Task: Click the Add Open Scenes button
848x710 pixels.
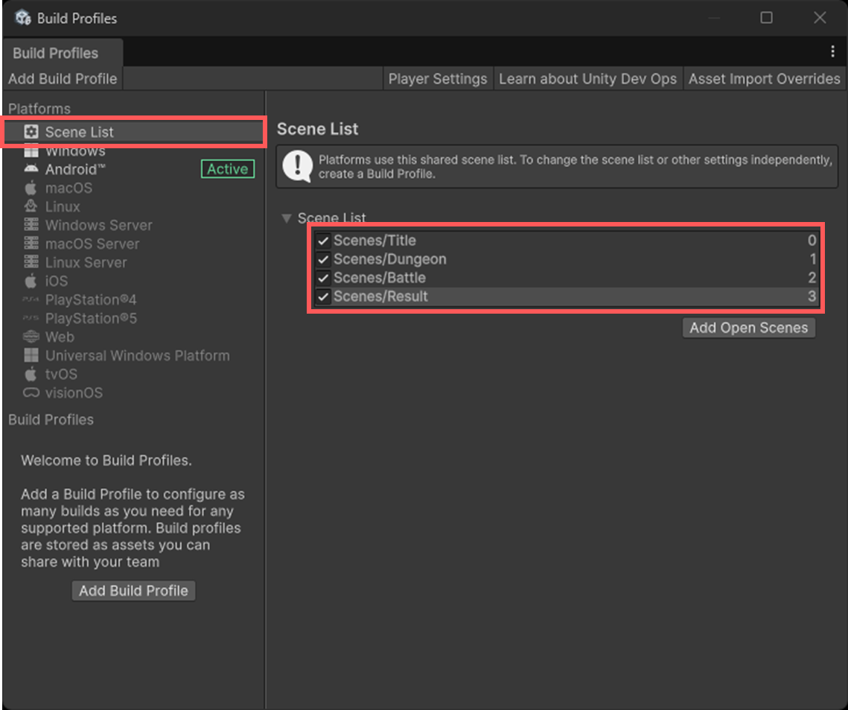Action: pos(748,328)
